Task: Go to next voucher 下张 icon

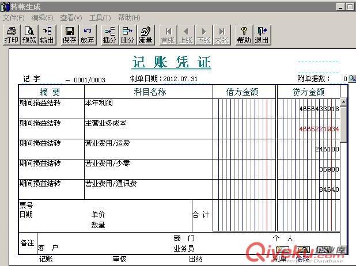Action: [x=204, y=35]
